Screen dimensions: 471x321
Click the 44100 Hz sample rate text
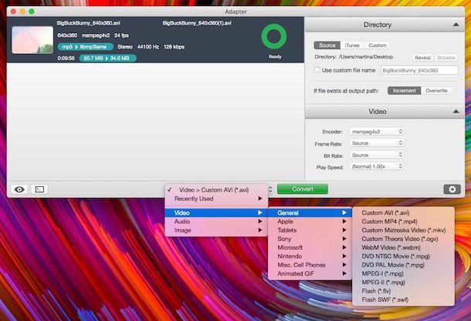pyautogui.click(x=148, y=47)
